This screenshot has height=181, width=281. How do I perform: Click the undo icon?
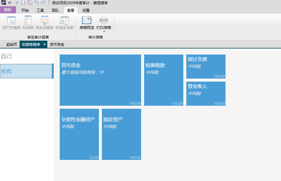click(36, 3)
